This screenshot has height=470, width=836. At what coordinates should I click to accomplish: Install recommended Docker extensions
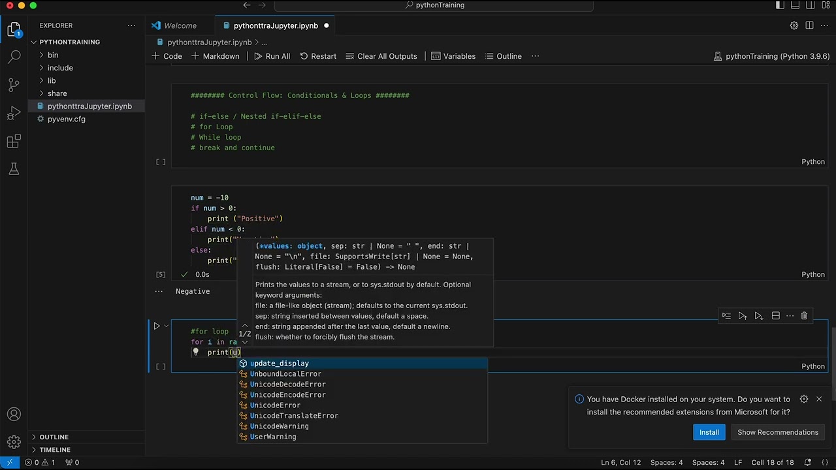709,432
